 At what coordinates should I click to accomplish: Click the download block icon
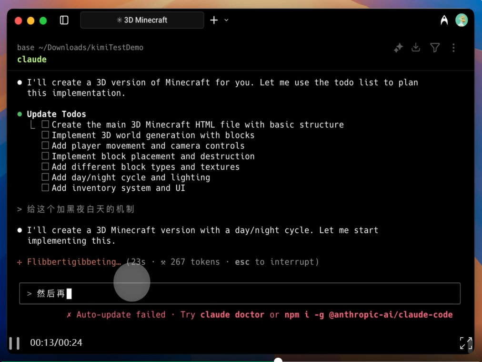(416, 47)
